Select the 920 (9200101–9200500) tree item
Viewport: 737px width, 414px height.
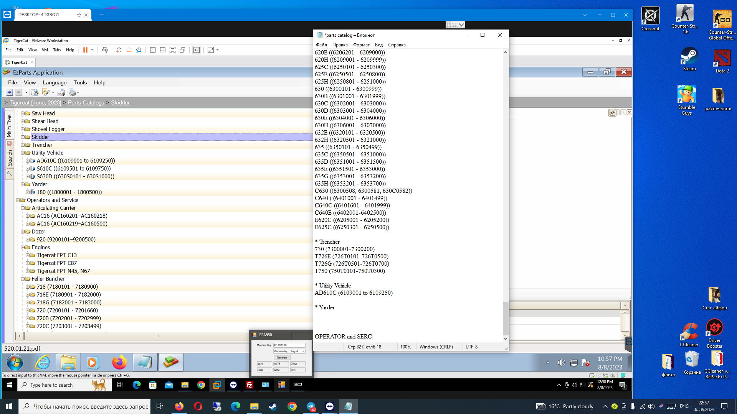[x=66, y=240]
